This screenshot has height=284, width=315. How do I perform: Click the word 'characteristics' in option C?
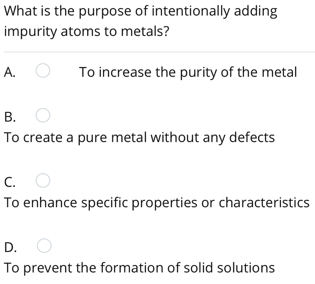click(264, 203)
